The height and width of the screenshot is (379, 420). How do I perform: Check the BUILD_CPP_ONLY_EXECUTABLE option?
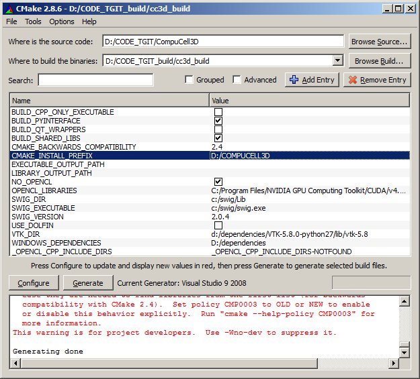(218, 112)
